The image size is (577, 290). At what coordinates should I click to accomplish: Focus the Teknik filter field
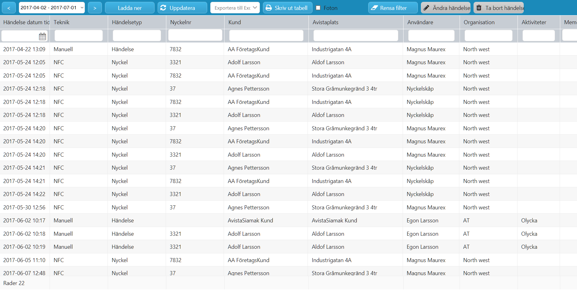[79, 36]
